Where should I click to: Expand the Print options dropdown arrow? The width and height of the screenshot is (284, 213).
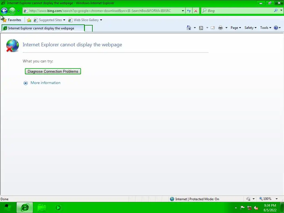pos(226,28)
